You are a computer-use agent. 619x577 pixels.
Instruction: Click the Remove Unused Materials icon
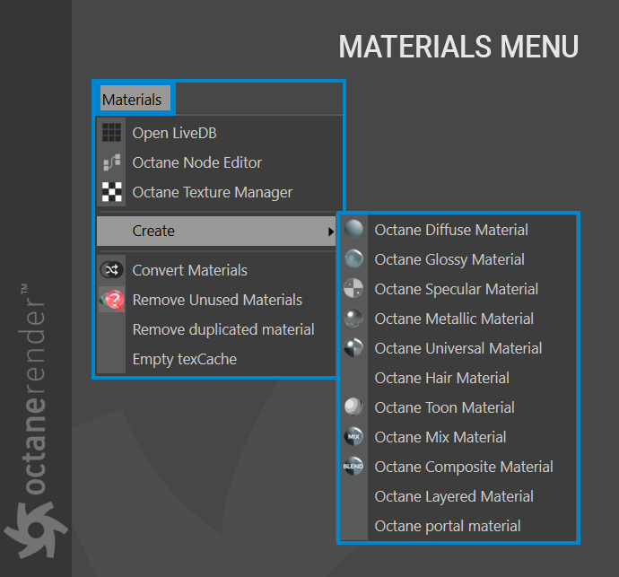112,300
